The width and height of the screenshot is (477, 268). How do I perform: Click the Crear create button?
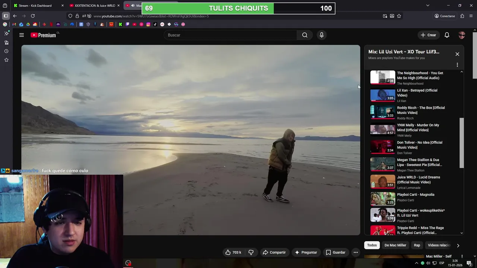pyautogui.click(x=428, y=35)
